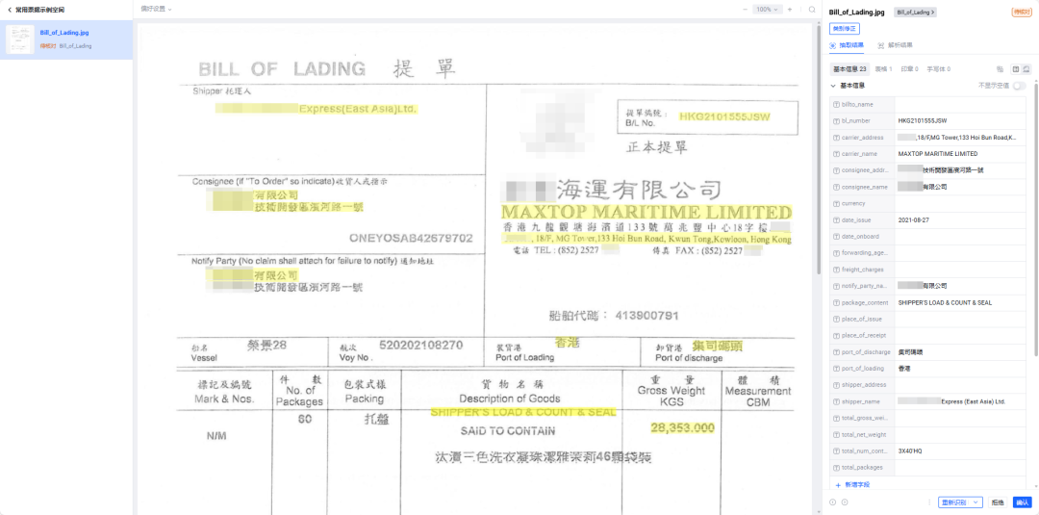The width and height of the screenshot is (1039, 515).
Task: Select the table layout view icon
Action: [x=1016, y=69]
